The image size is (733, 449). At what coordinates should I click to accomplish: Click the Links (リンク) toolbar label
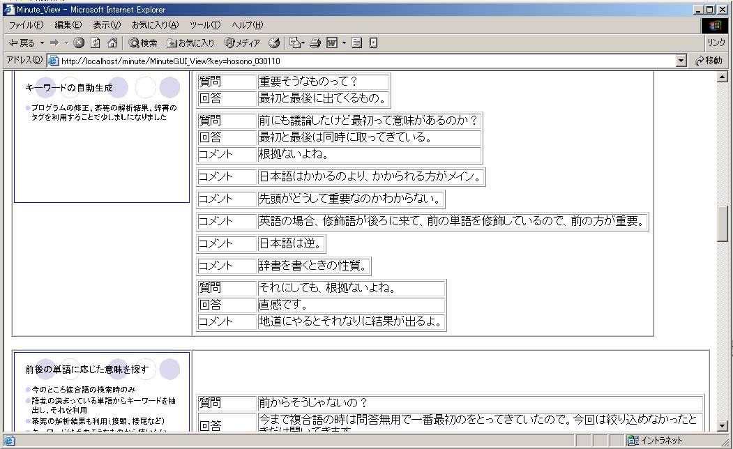716,43
